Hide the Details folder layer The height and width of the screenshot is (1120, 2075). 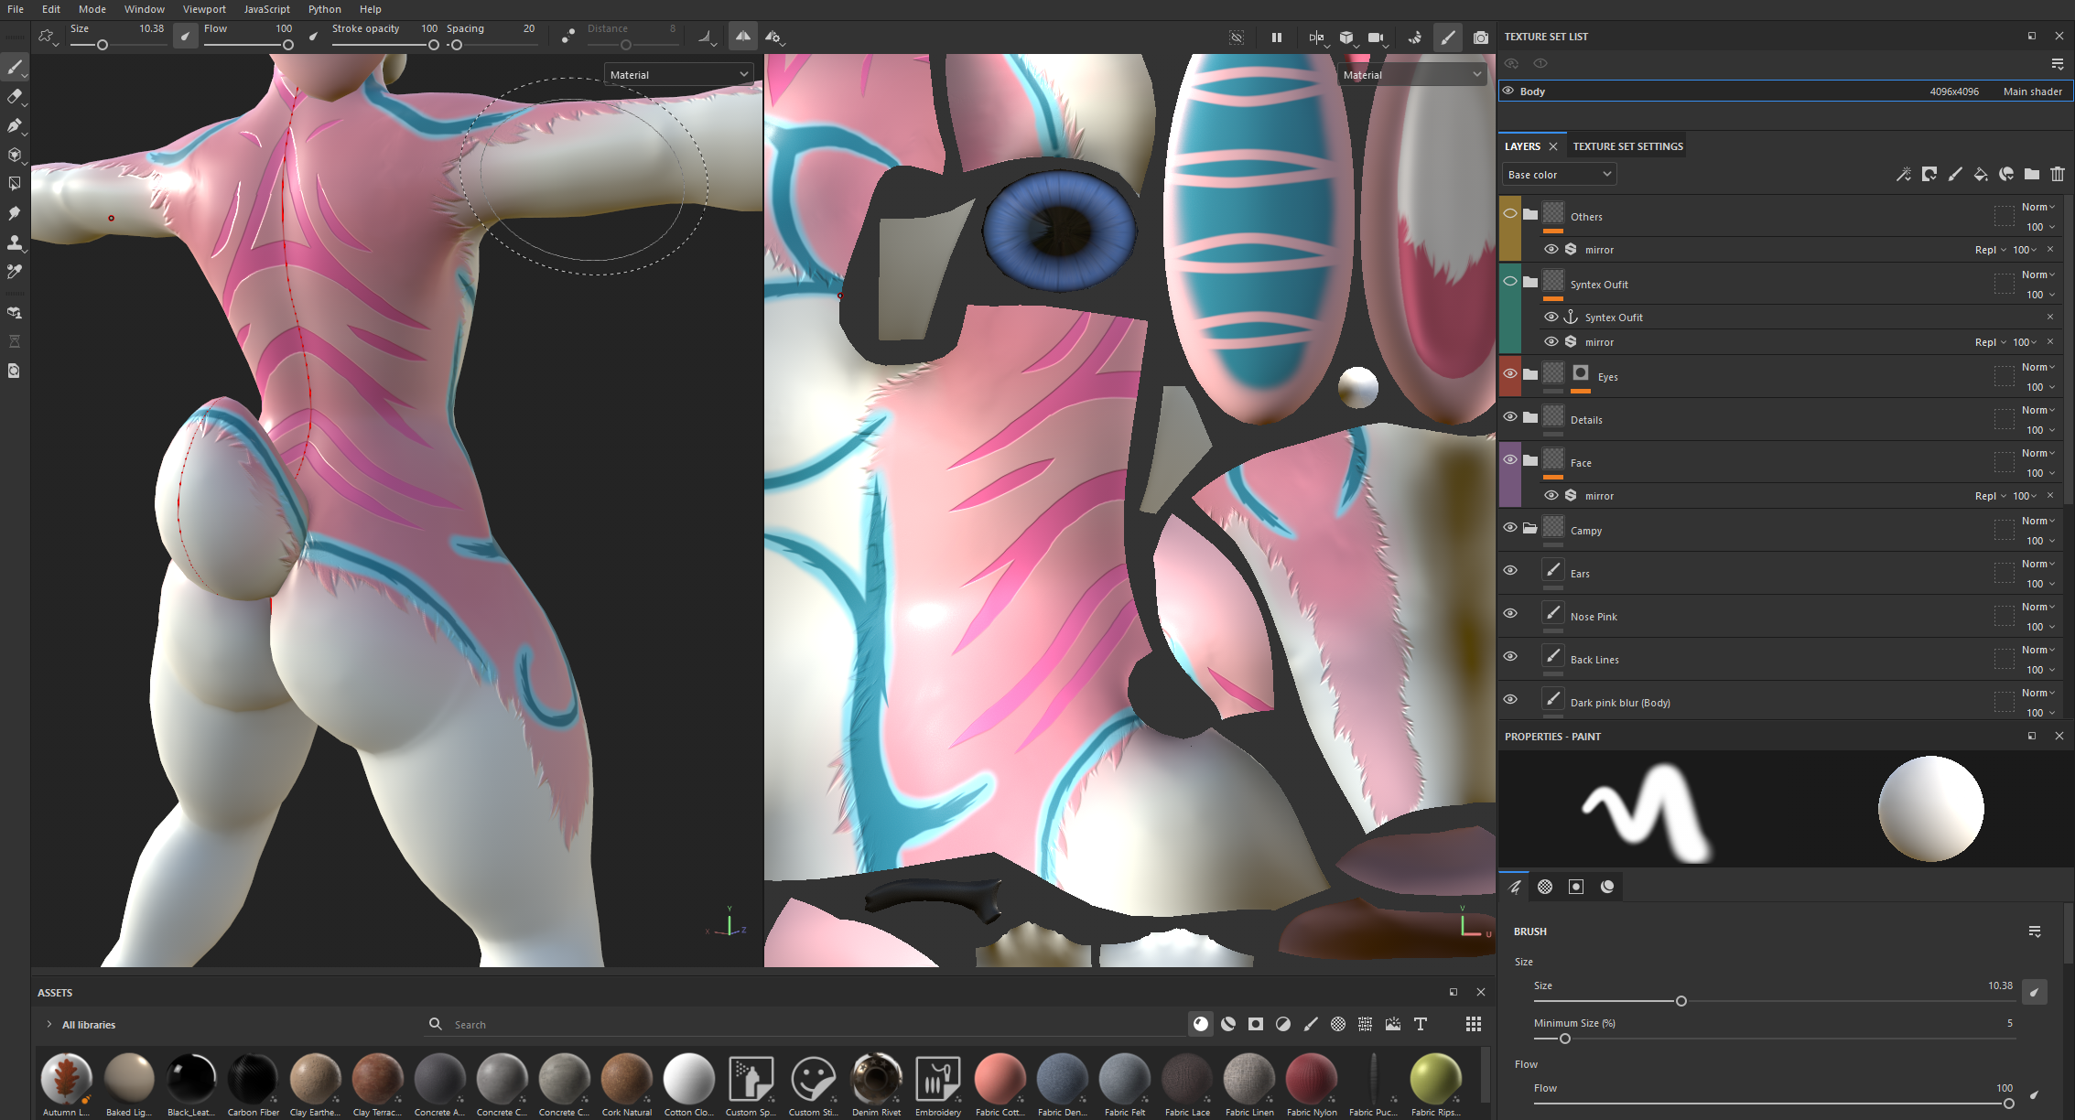click(x=1510, y=416)
